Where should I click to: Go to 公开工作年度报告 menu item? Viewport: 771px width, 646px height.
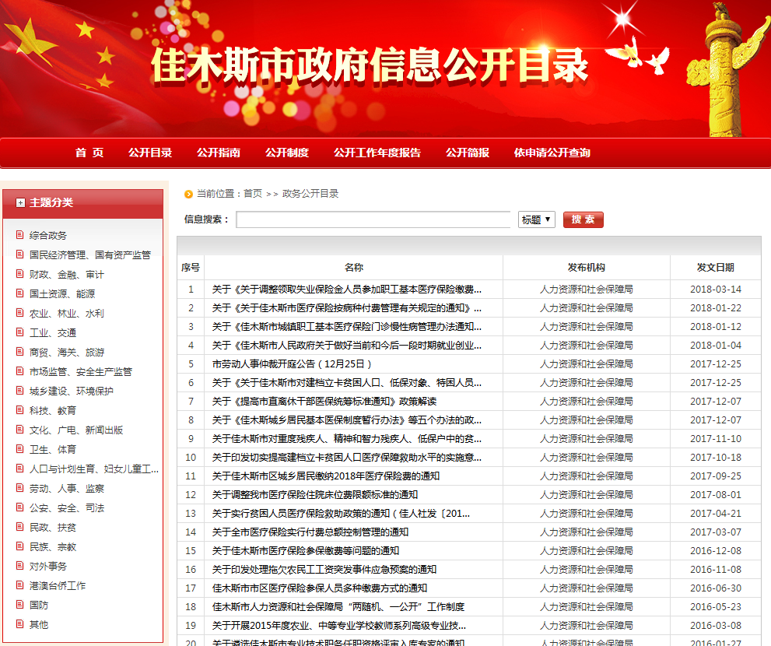pyautogui.click(x=377, y=153)
